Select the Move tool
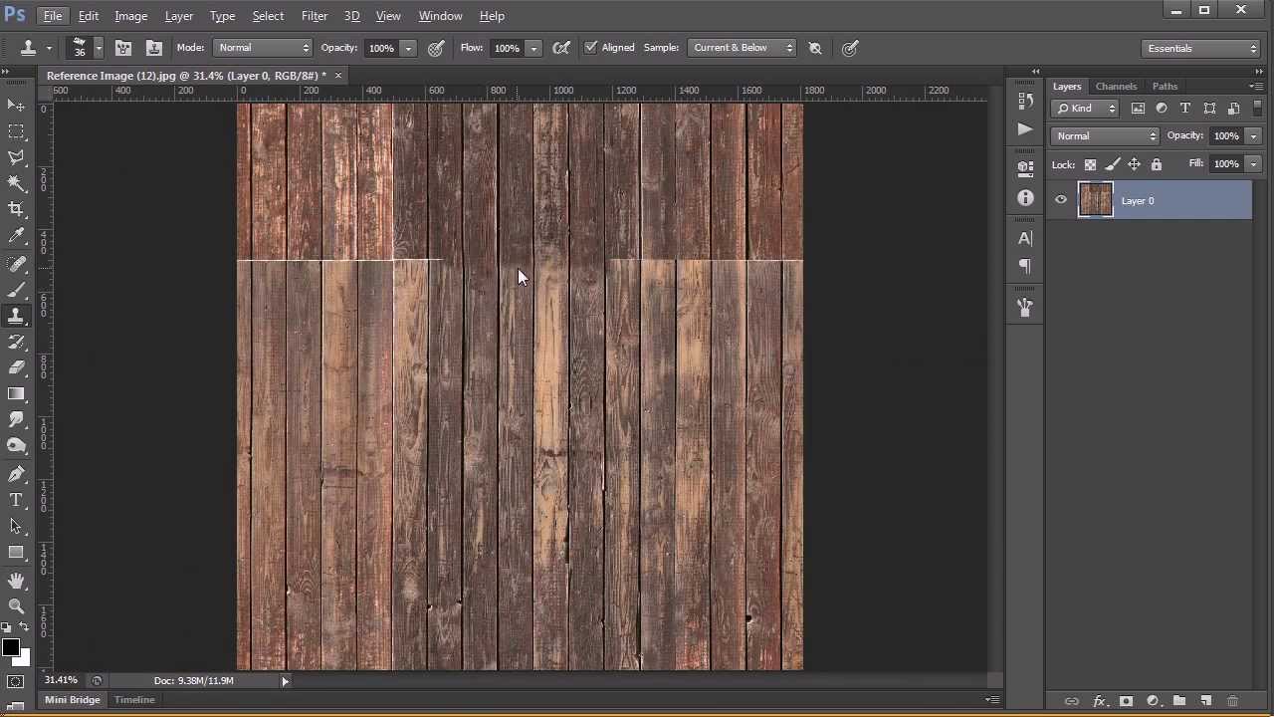 [16, 106]
